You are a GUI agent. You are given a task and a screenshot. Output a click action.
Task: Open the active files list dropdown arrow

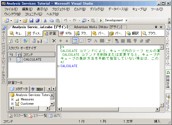(x=156, y=27)
